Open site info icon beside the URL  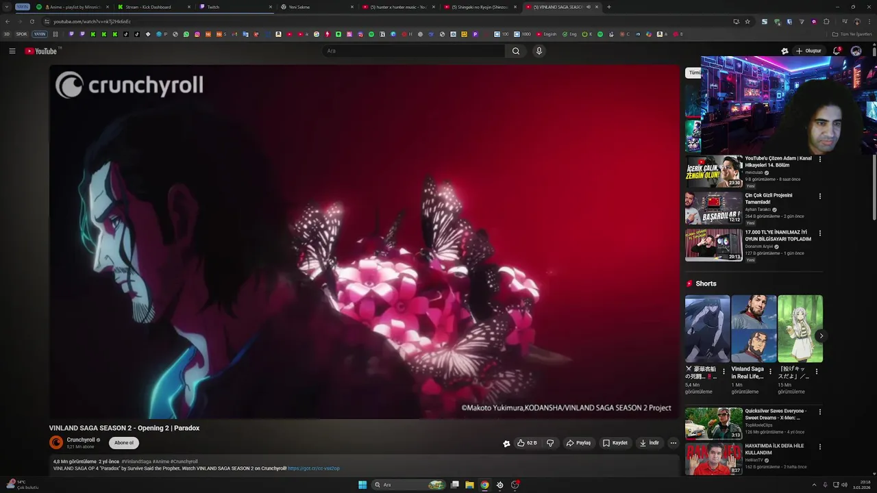[x=45, y=21]
